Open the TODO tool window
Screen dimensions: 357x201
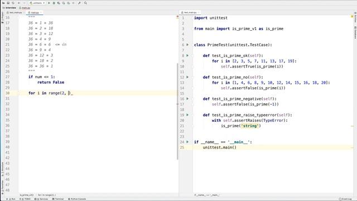click(x=25, y=199)
